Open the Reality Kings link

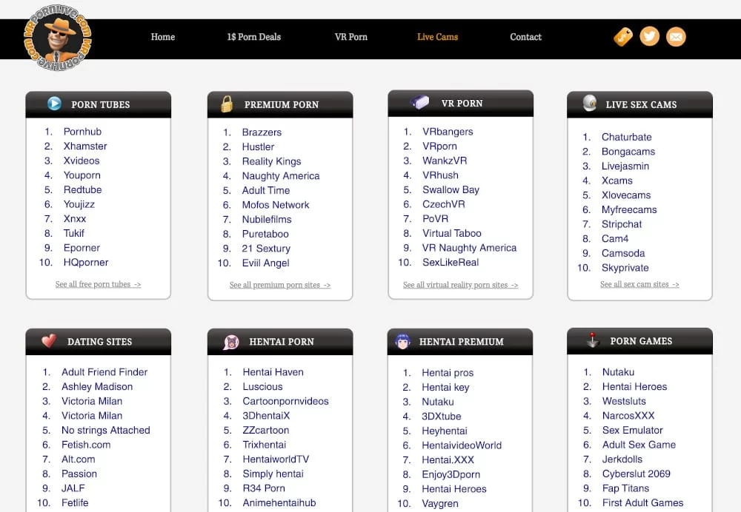point(271,161)
